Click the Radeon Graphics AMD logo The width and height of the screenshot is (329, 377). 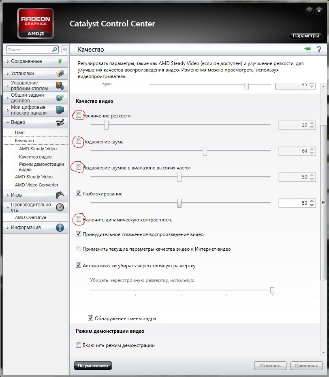pos(36,23)
